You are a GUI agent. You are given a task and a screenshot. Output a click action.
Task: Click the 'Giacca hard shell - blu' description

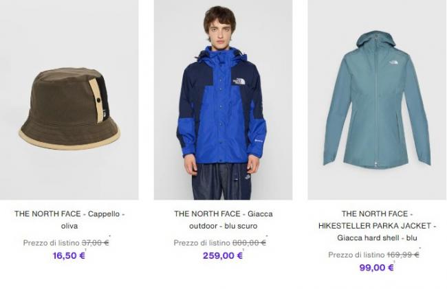point(377,238)
